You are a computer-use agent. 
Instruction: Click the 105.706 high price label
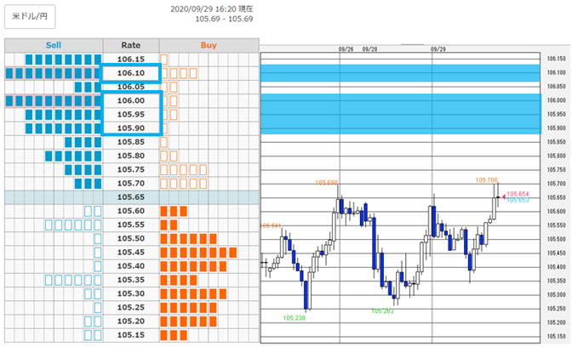487,180
